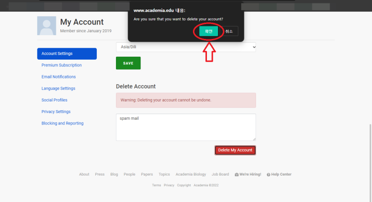
Task: Click the My Account heading
Action: pyautogui.click(x=82, y=22)
